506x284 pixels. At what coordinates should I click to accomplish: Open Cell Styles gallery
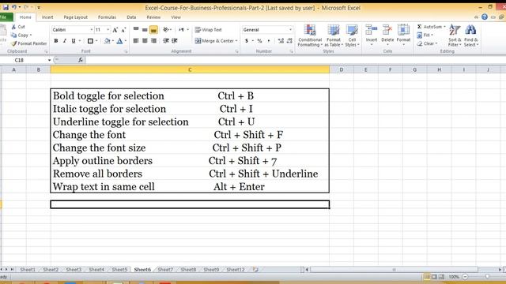(352, 35)
